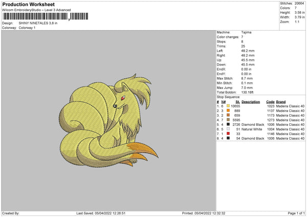Click the St. column header

(238, 102)
